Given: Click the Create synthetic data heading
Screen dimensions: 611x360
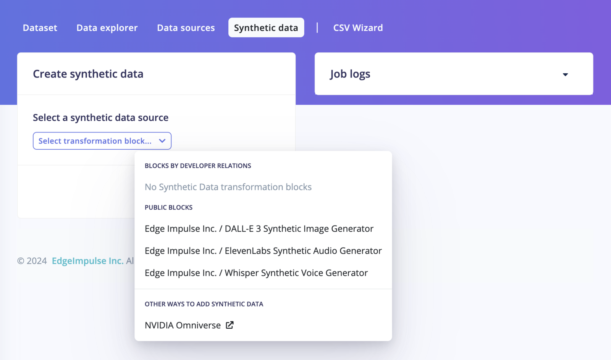Looking at the screenshot, I should 88,74.
